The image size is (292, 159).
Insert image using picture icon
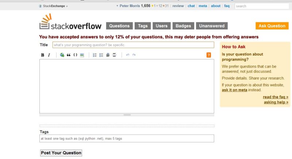[x=82, y=55]
